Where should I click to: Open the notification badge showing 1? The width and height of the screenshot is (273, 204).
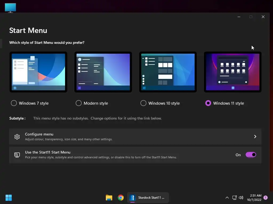tap(266, 198)
